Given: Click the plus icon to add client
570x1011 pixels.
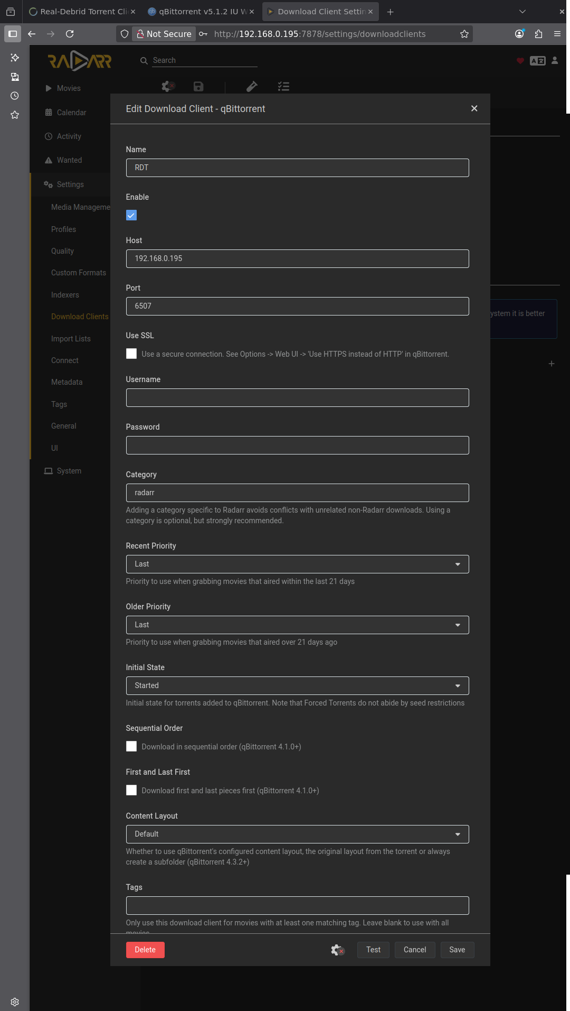Looking at the screenshot, I should (552, 364).
